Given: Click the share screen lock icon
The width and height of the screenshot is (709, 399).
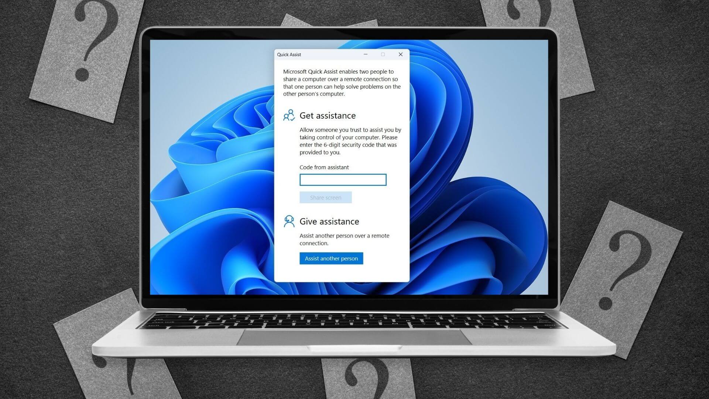Looking at the screenshot, I should [x=325, y=197].
